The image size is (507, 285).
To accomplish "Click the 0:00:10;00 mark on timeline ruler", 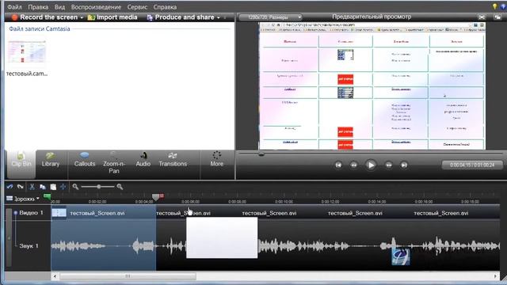I will 284,201.
